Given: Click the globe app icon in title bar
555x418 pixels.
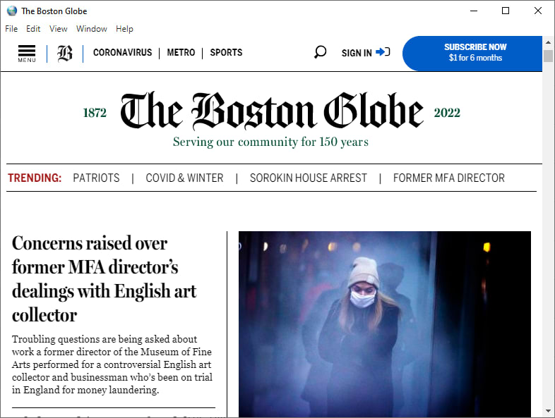Looking at the screenshot, I should pyautogui.click(x=12, y=11).
